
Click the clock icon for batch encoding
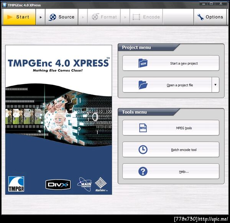[143, 150]
